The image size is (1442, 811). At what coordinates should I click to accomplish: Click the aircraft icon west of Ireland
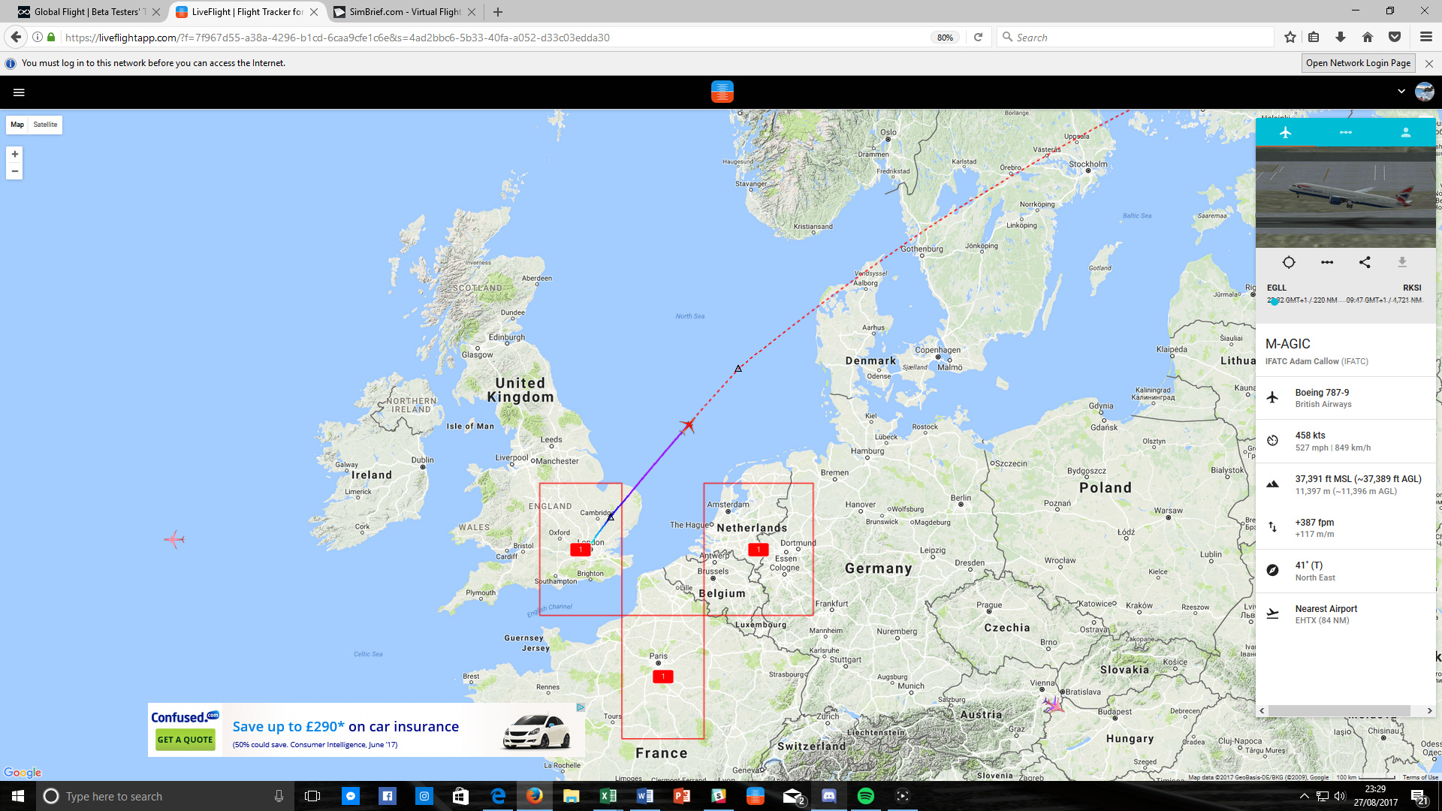pos(174,539)
